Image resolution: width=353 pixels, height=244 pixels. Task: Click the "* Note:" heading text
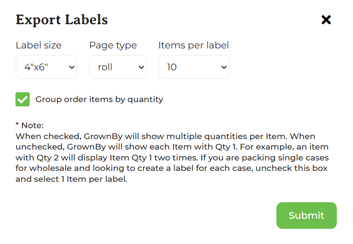[x=29, y=125]
